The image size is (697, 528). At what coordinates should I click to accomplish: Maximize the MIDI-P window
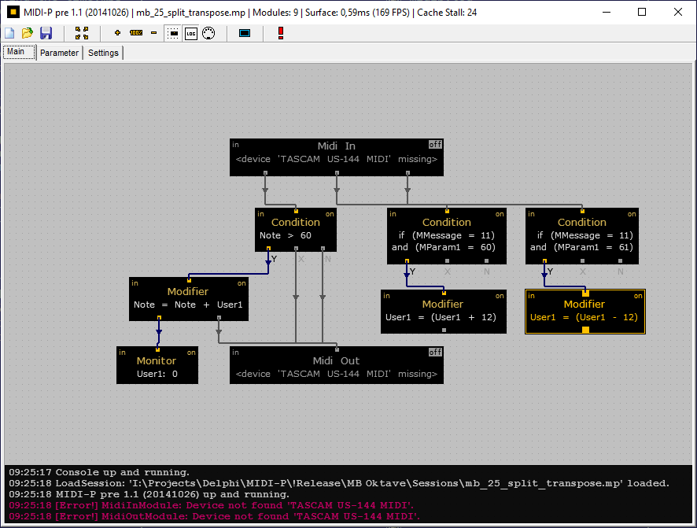click(x=642, y=12)
